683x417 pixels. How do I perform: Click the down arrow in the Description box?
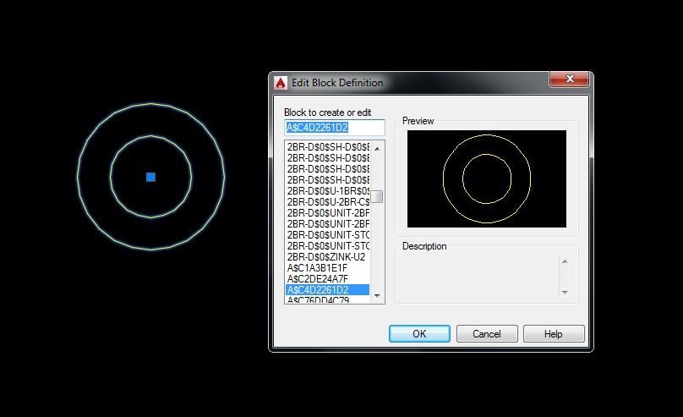565,293
